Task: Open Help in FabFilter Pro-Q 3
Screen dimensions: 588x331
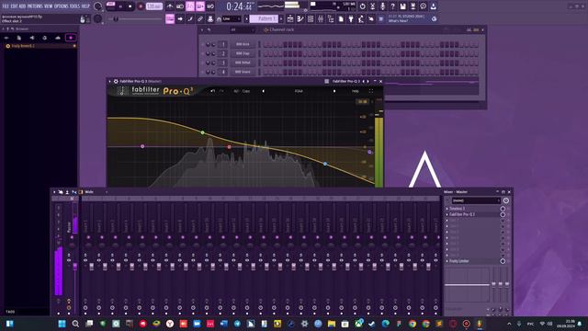Action: (356, 91)
